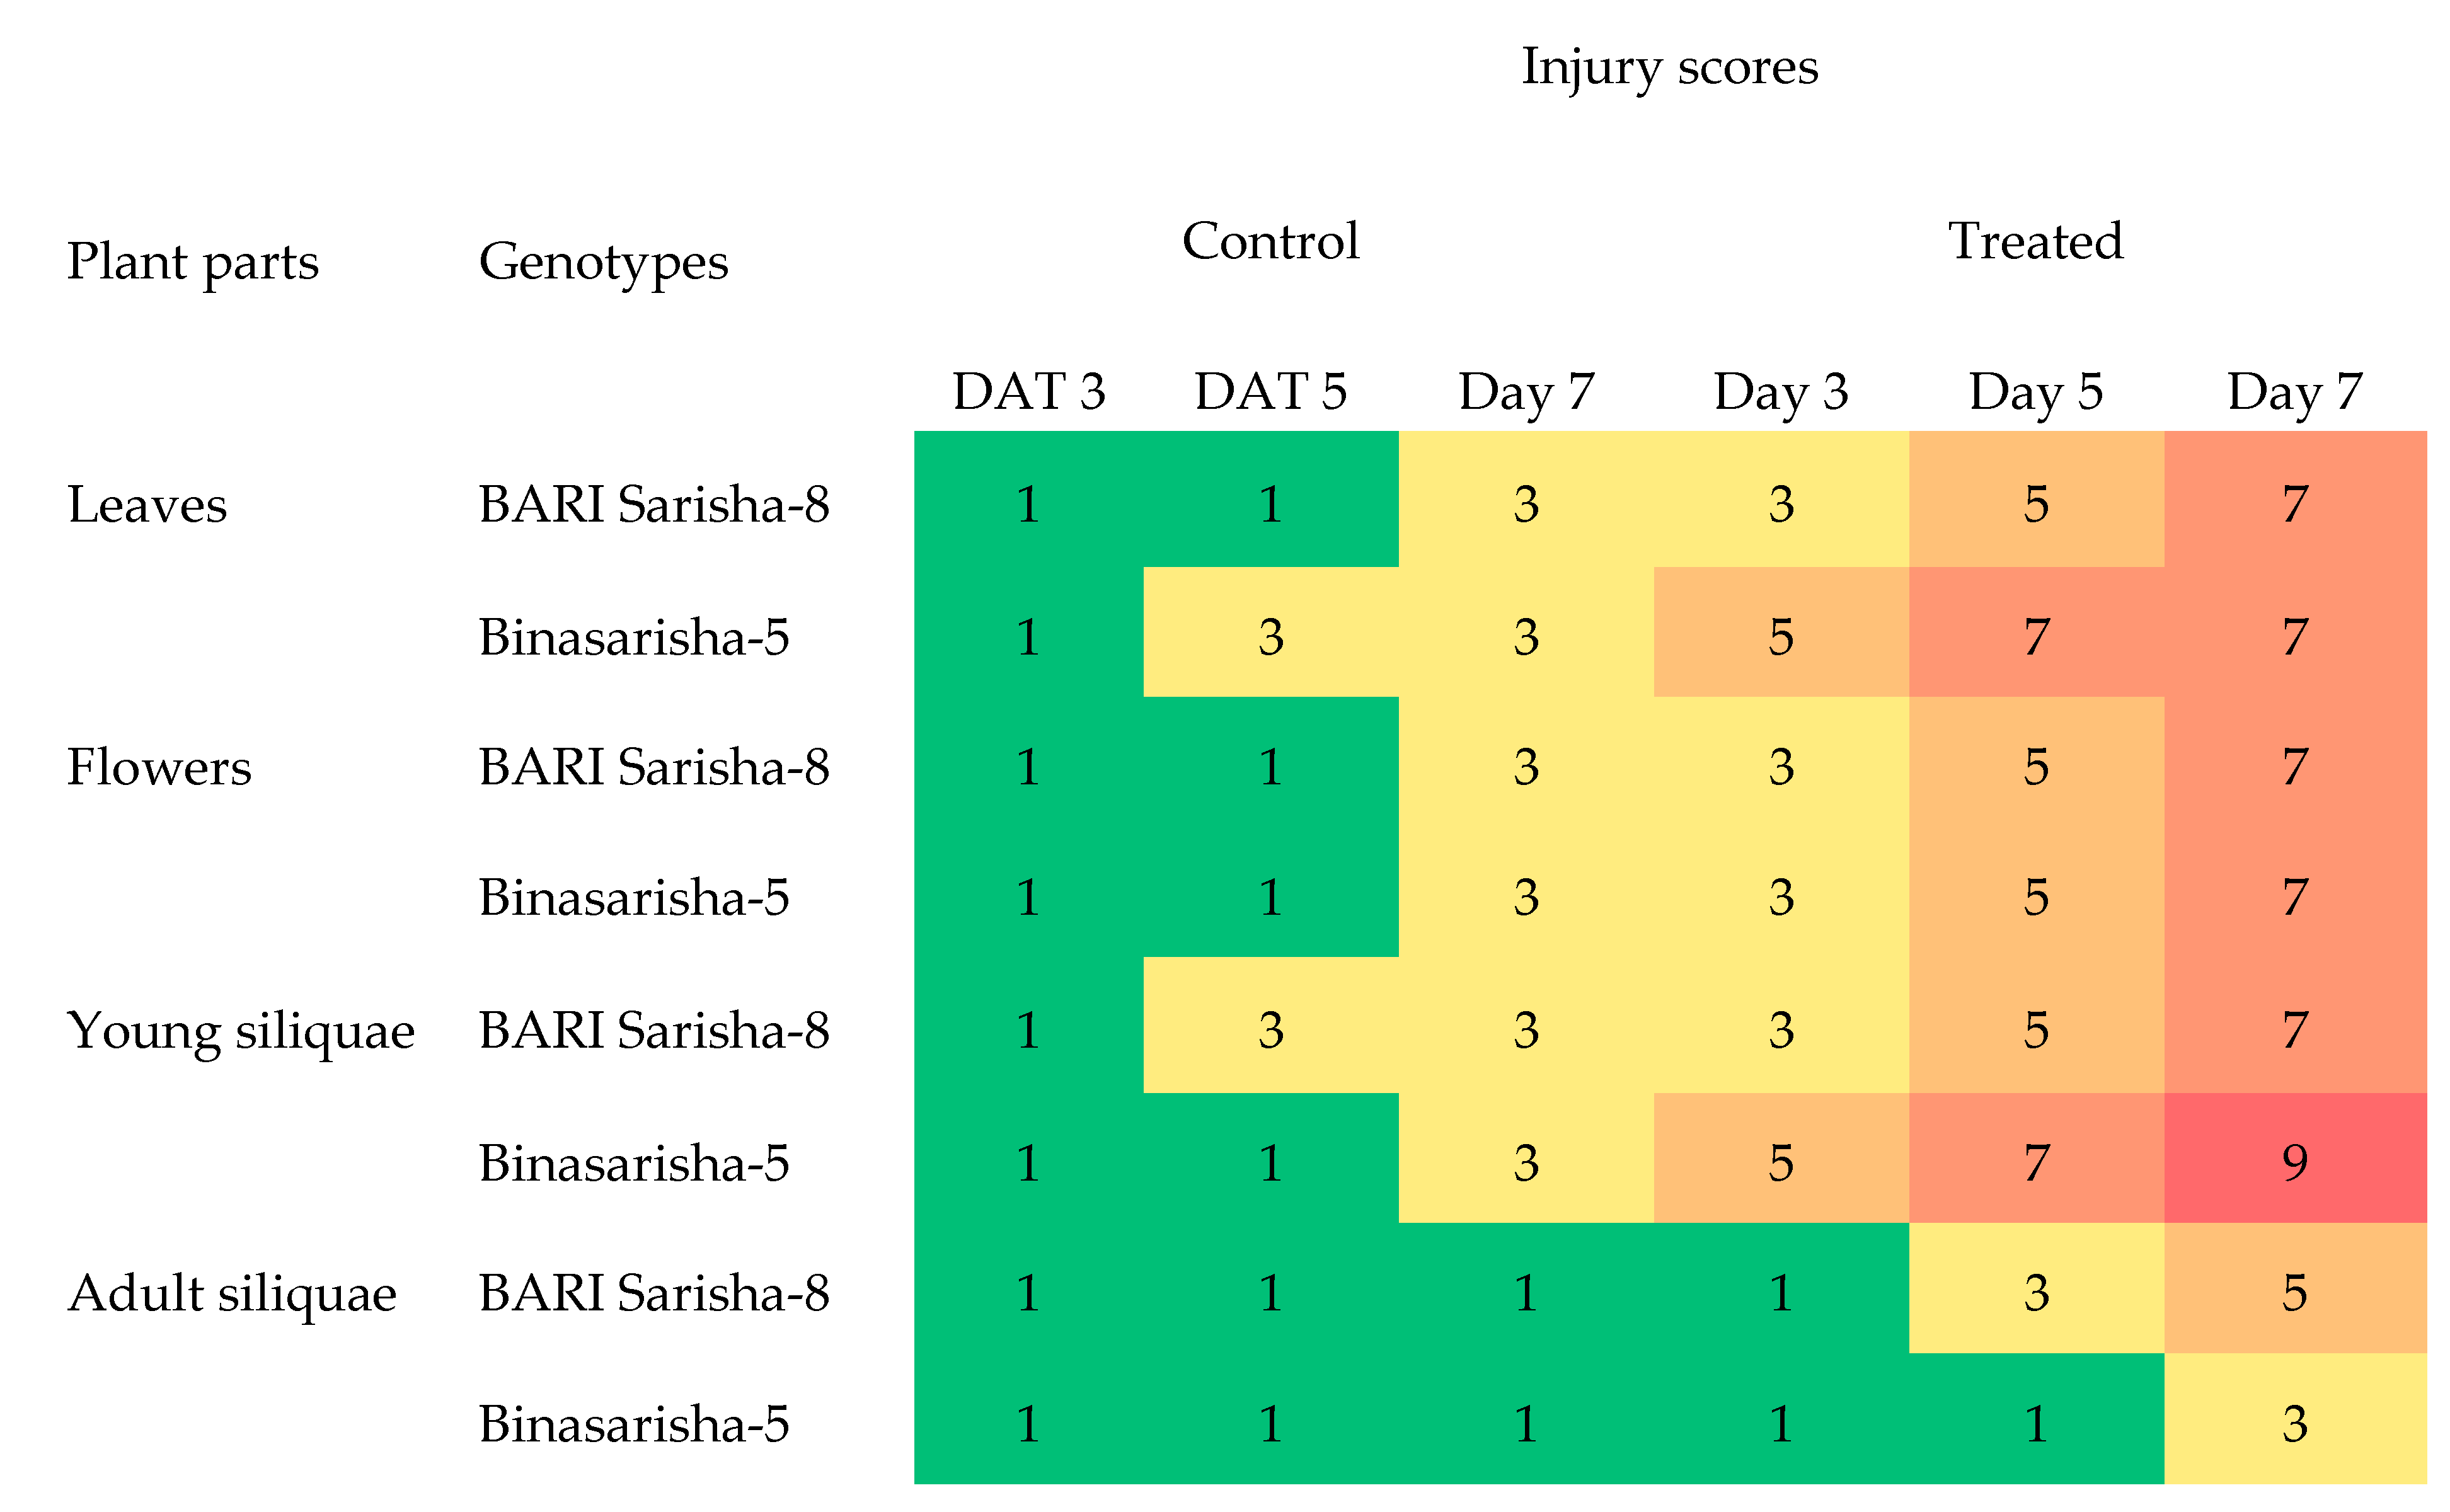
Task: Select the "Treated" group header
Action: (2035, 242)
